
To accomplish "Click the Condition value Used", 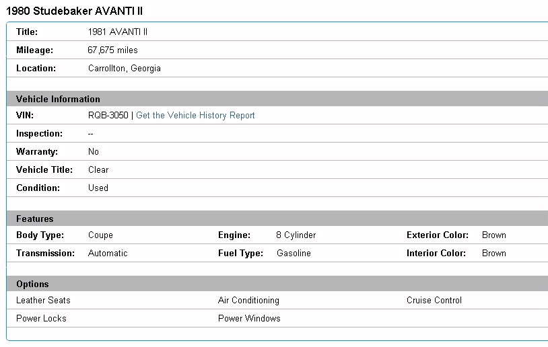I will [98, 188].
